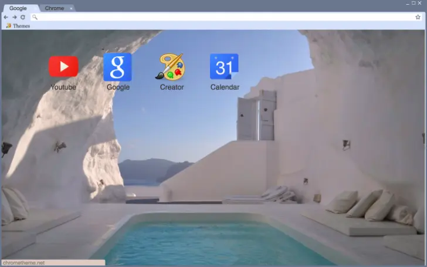Click the browser back arrow
Image resolution: width=427 pixels, height=267 pixels.
(6, 17)
